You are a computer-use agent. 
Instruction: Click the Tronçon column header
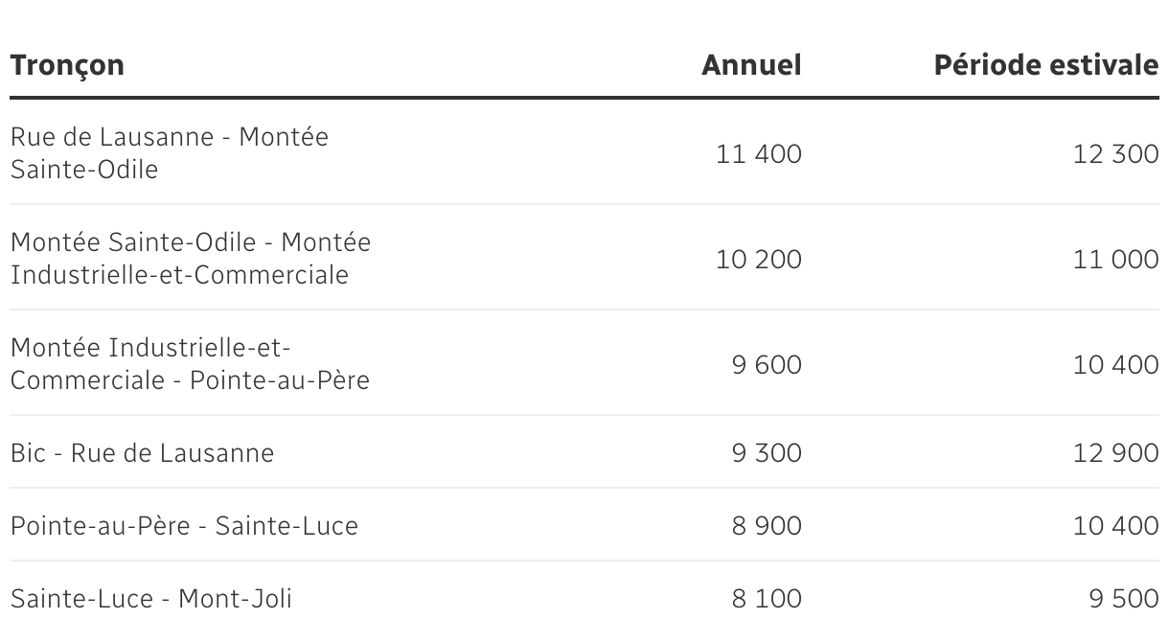point(67,65)
